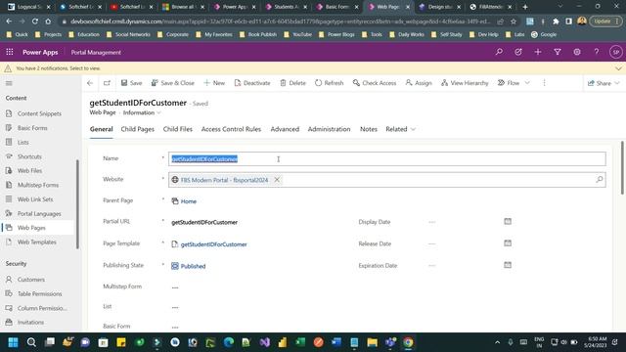Collapse the site map hamburger menu
The width and height of the screenshot is (626, 352).
click(9, 83)
